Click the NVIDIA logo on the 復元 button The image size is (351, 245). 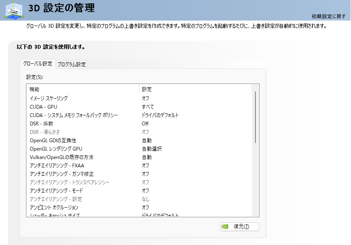point(226,227)
